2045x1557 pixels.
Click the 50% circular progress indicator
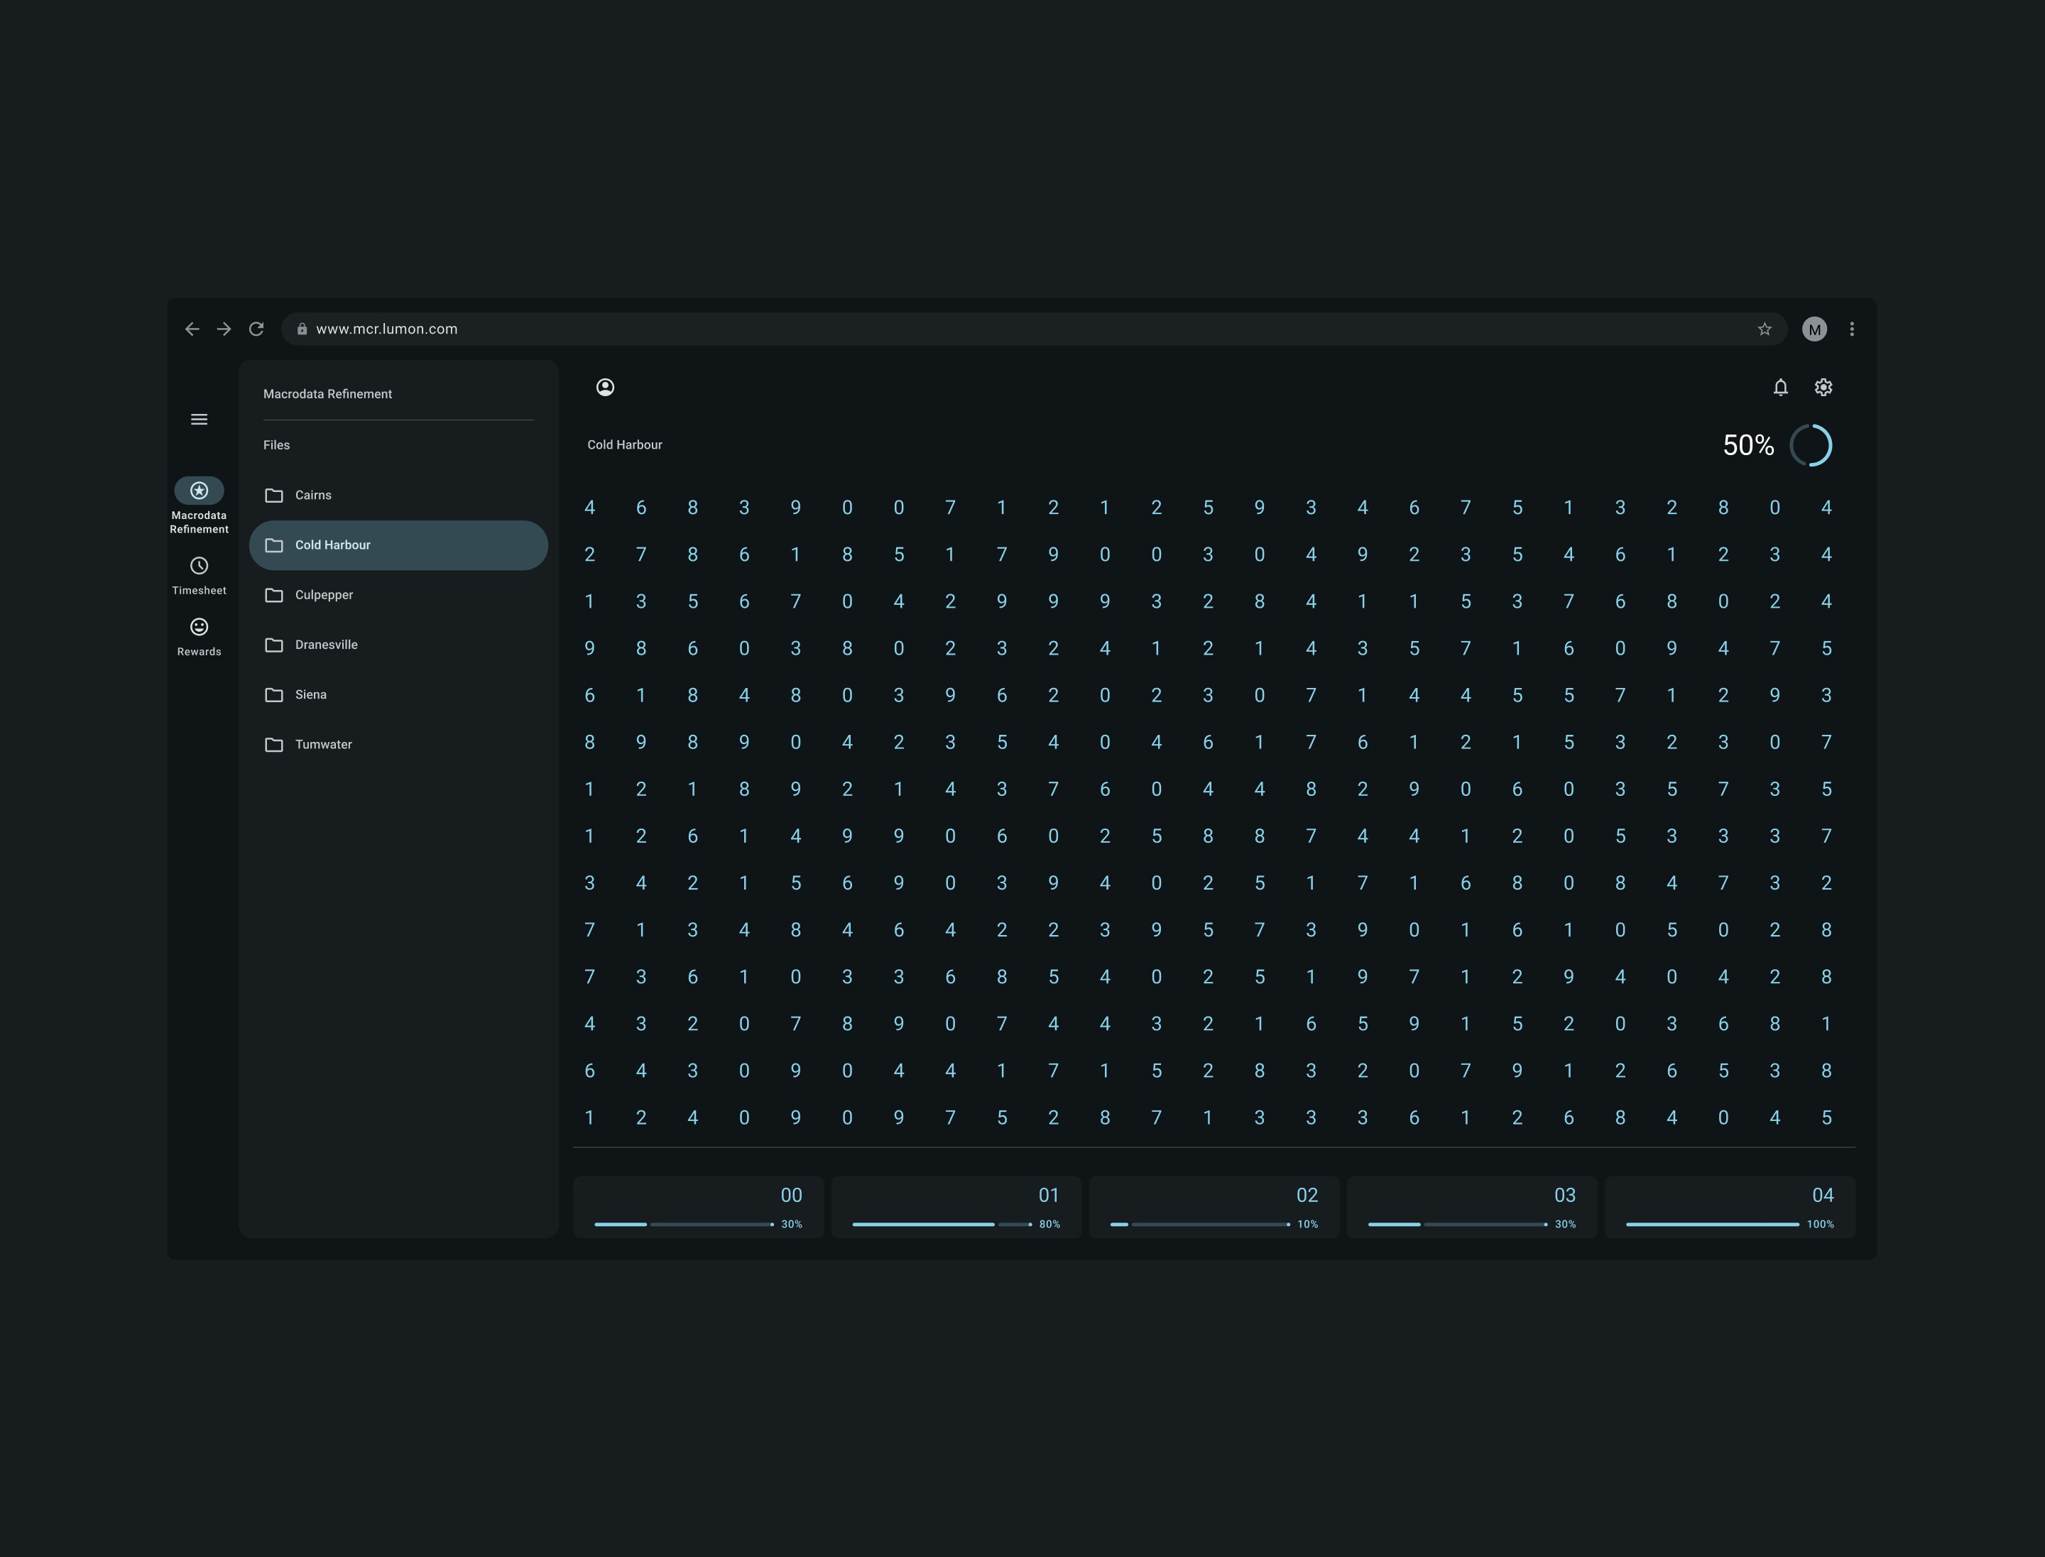pos(1809,446)
